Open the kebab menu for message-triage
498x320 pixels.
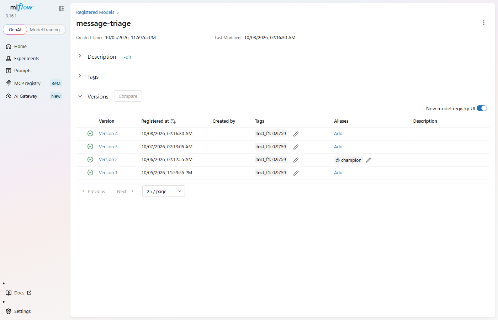pos(483,23)
